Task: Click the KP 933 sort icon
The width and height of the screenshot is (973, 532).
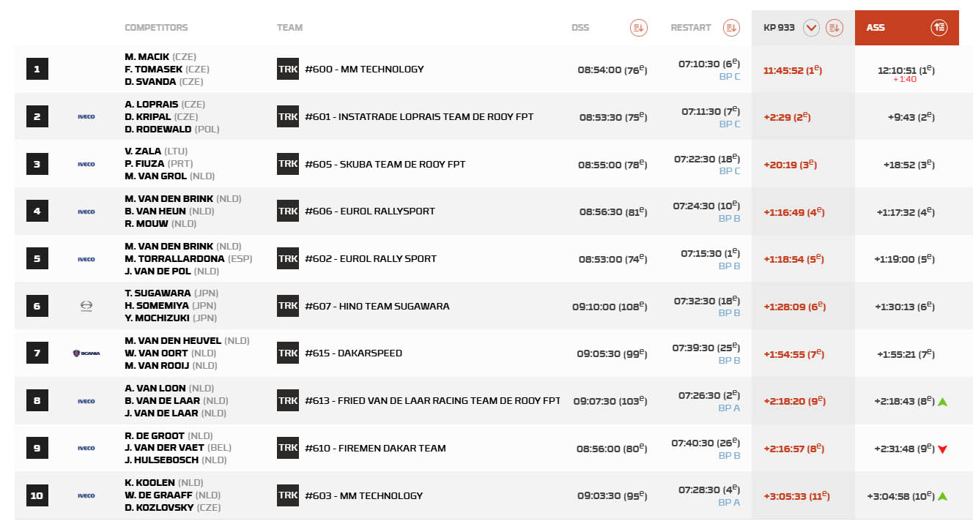Action: click(834, 28)
